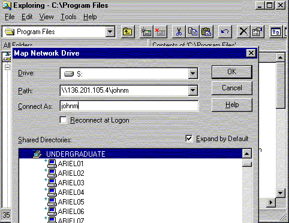
Task: Open the Drive S: dropdown
Action: click(192, 74)
